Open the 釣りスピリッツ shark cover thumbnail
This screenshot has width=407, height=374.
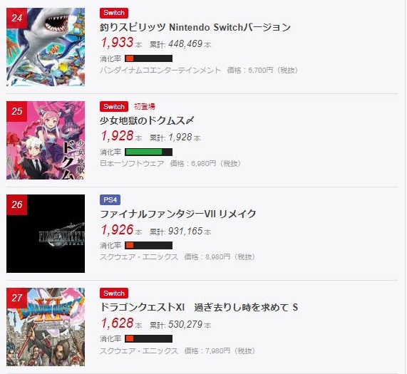[x=46, y=47]
